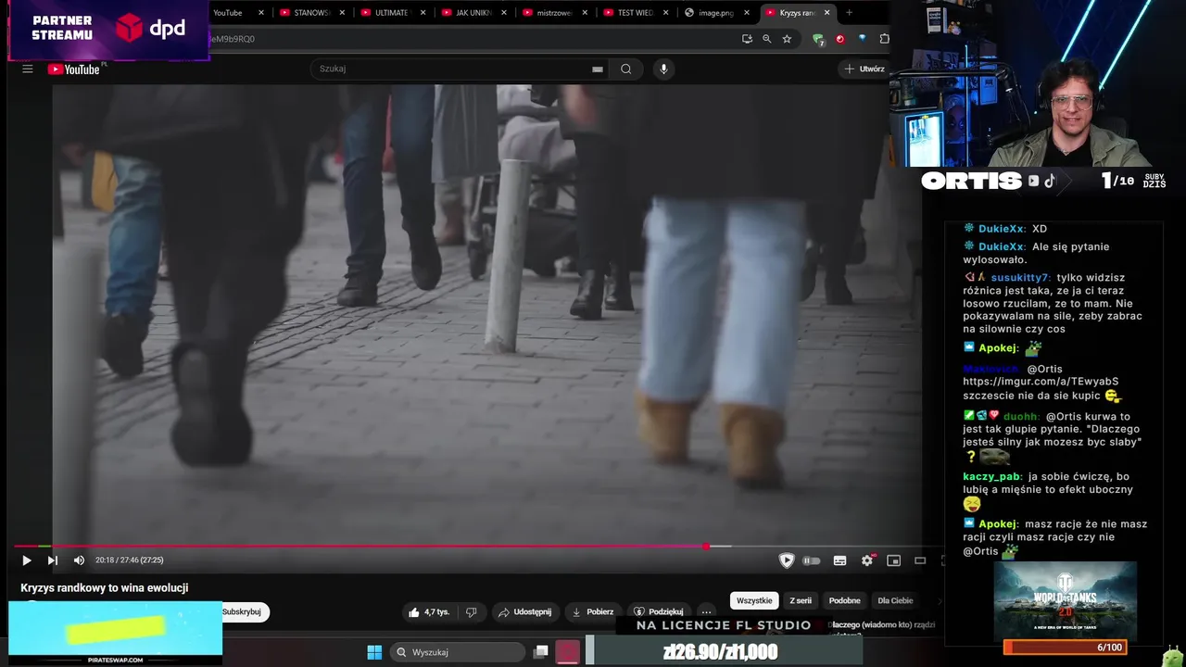Click the shield extension icon in player

(787, 560)
